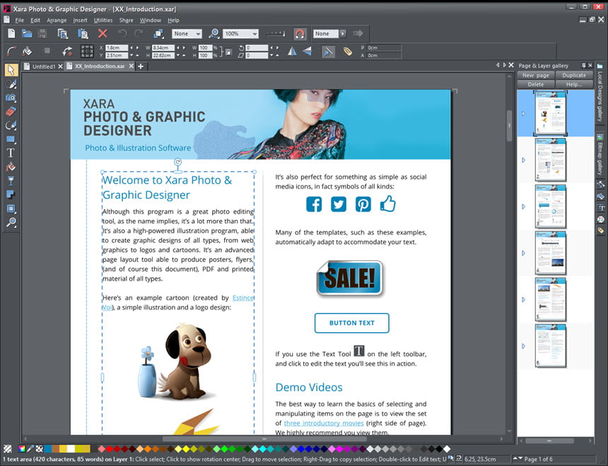Click the rotation angle field

257,47
